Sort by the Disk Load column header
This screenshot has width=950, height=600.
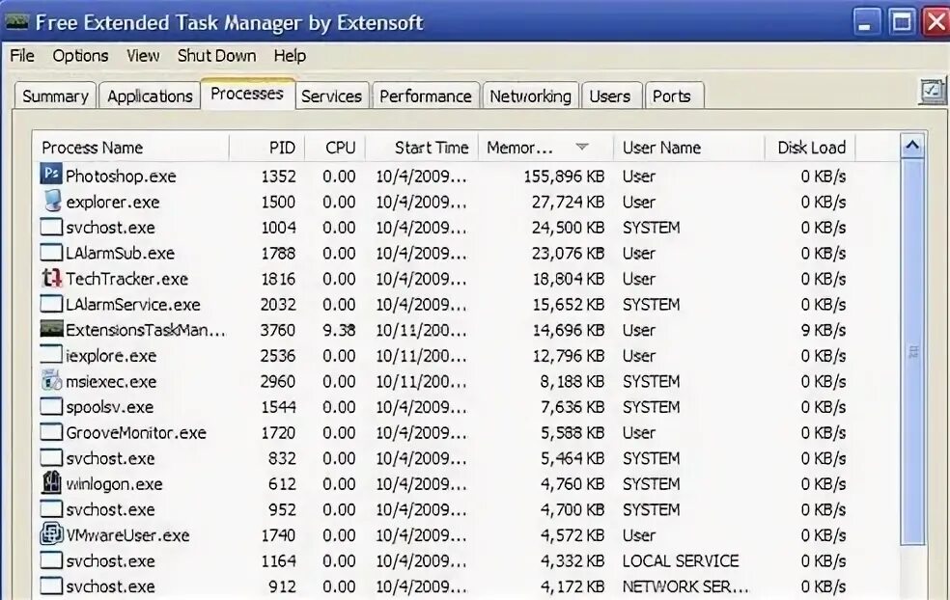[811, 148]
